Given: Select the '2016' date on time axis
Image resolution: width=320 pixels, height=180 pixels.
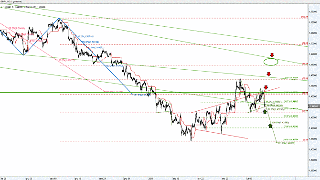Looking at the screenshot, I should 150,179.
